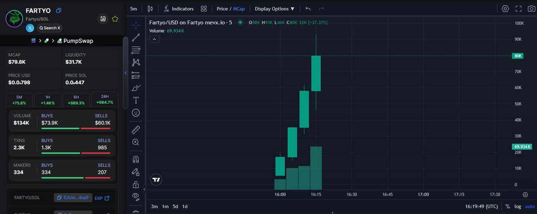Select the 6H stats tab
This screenshot has width=537, height=214.
[x=76, y=100]
